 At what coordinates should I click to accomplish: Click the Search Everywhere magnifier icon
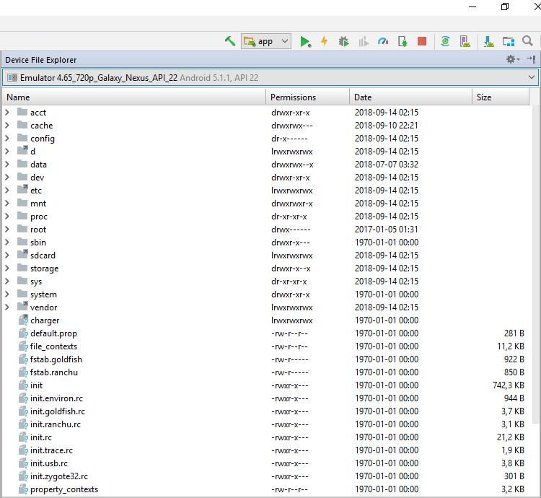[x=528, y=41]
